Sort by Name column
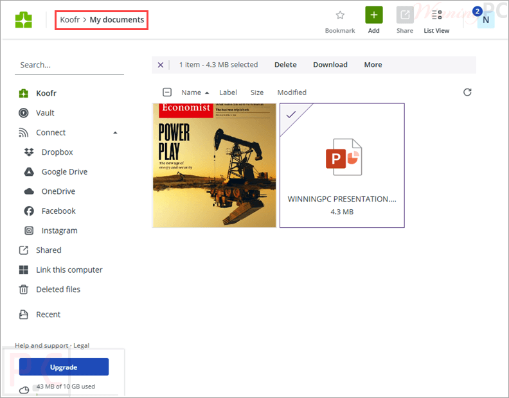 point(192,92)
